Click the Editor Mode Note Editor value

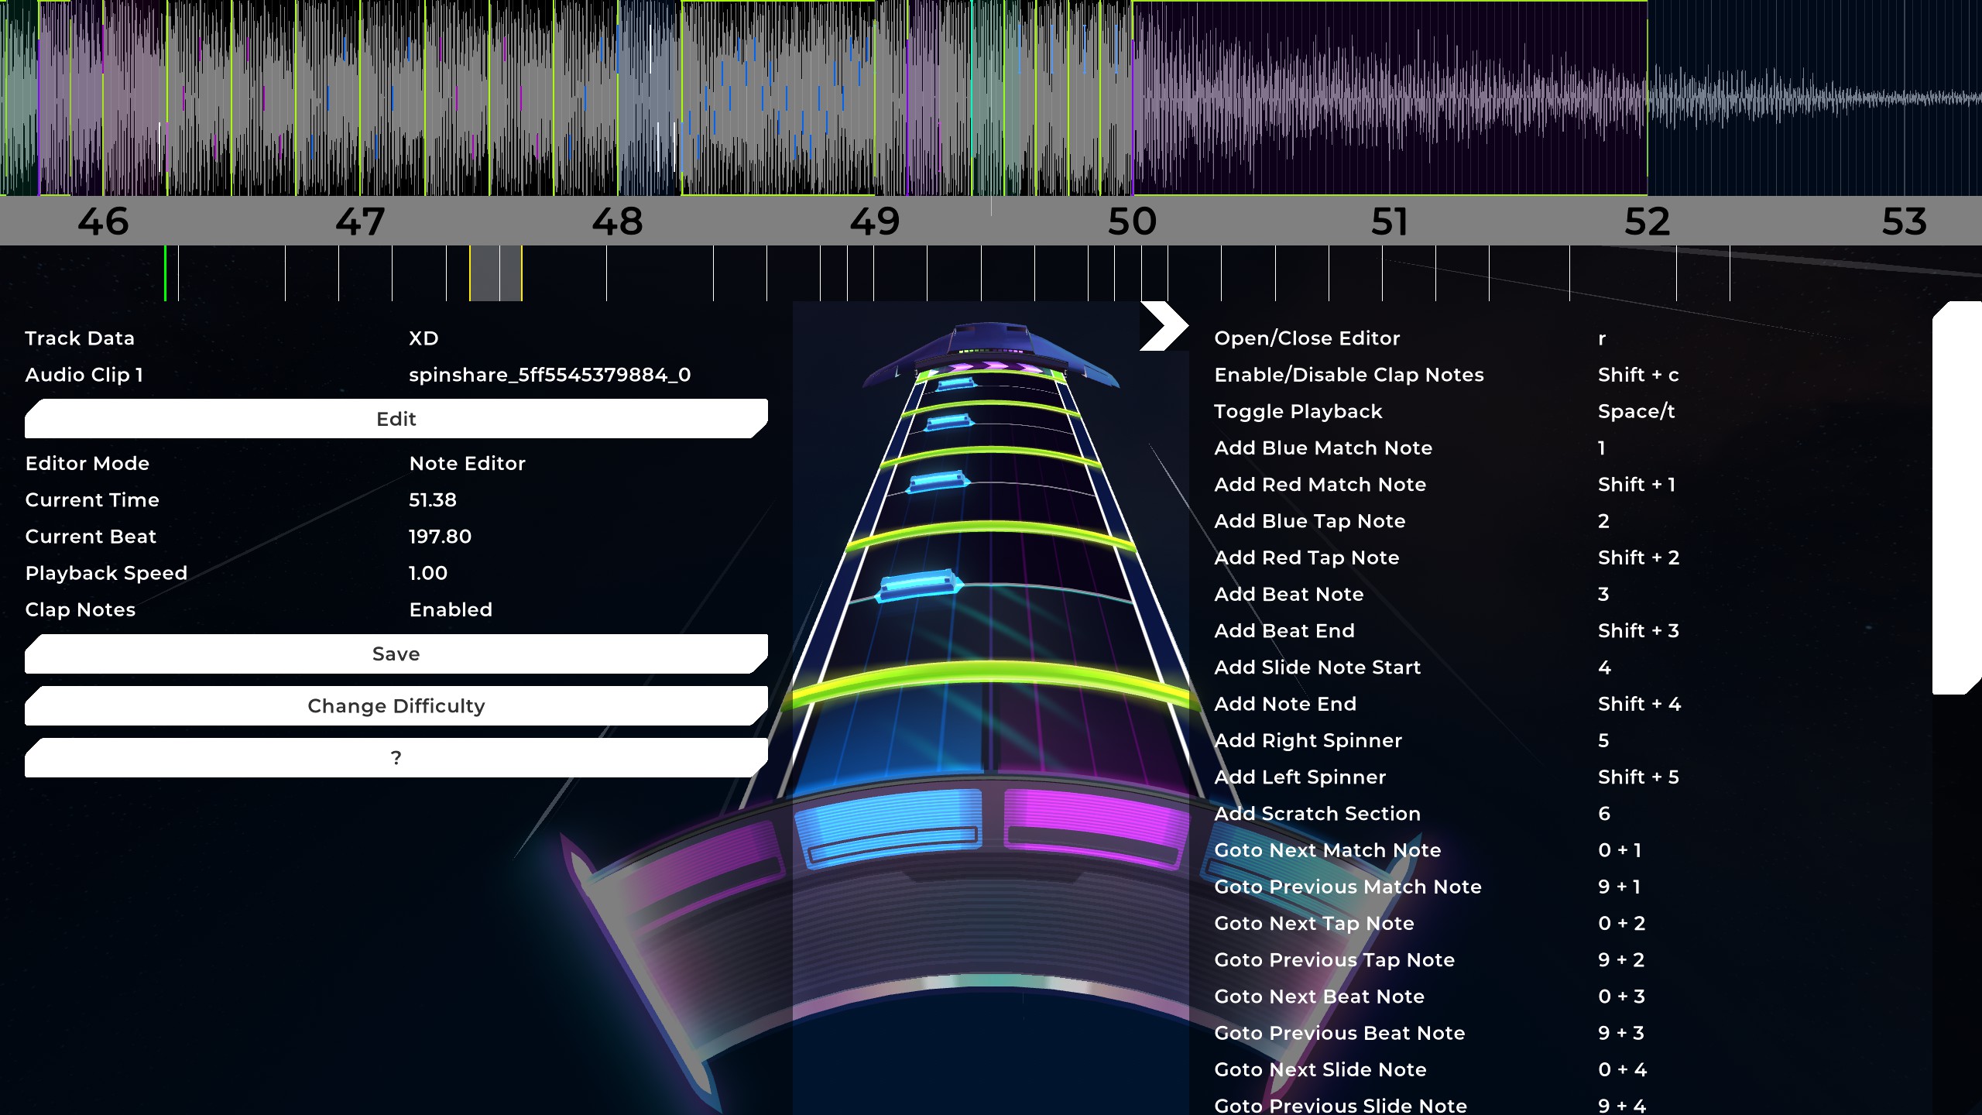click(x=467, y=464)
